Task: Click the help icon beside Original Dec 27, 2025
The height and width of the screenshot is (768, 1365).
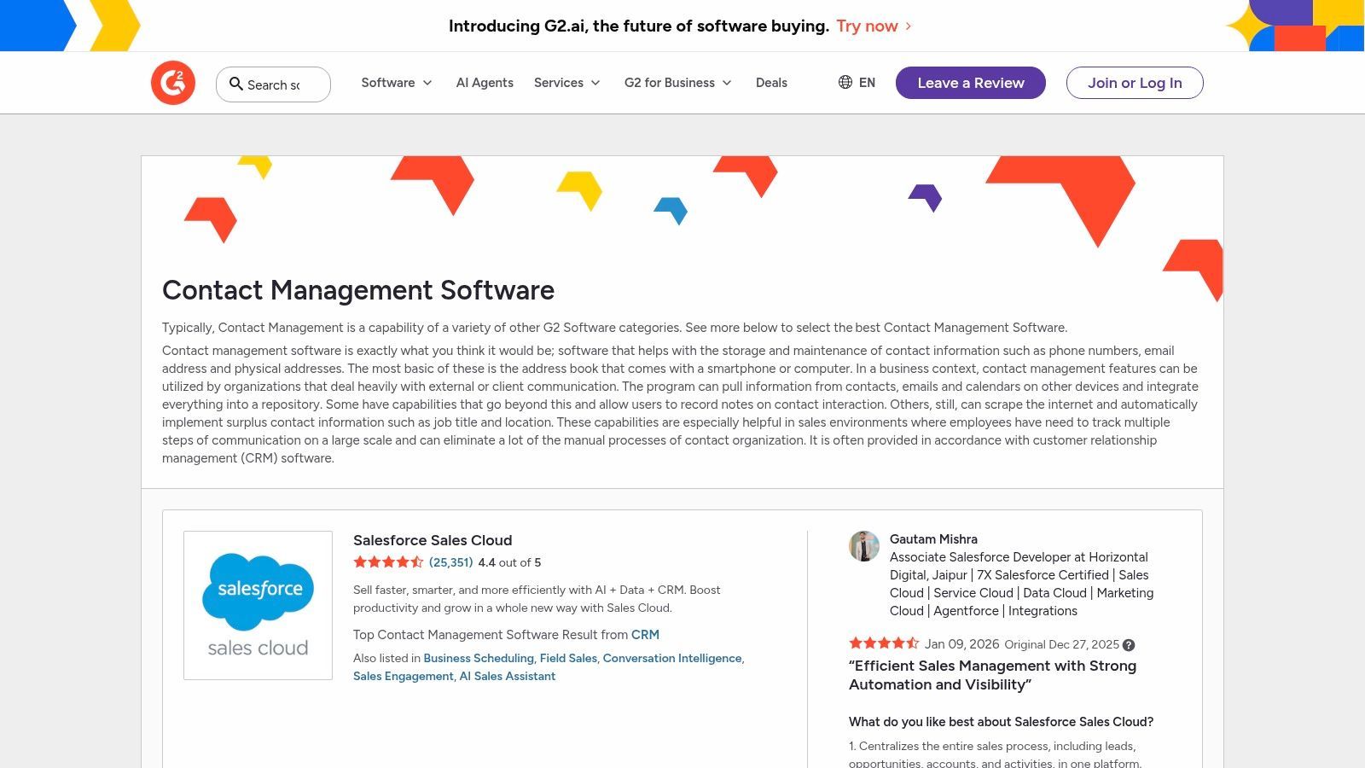Action: point(1129,645)
